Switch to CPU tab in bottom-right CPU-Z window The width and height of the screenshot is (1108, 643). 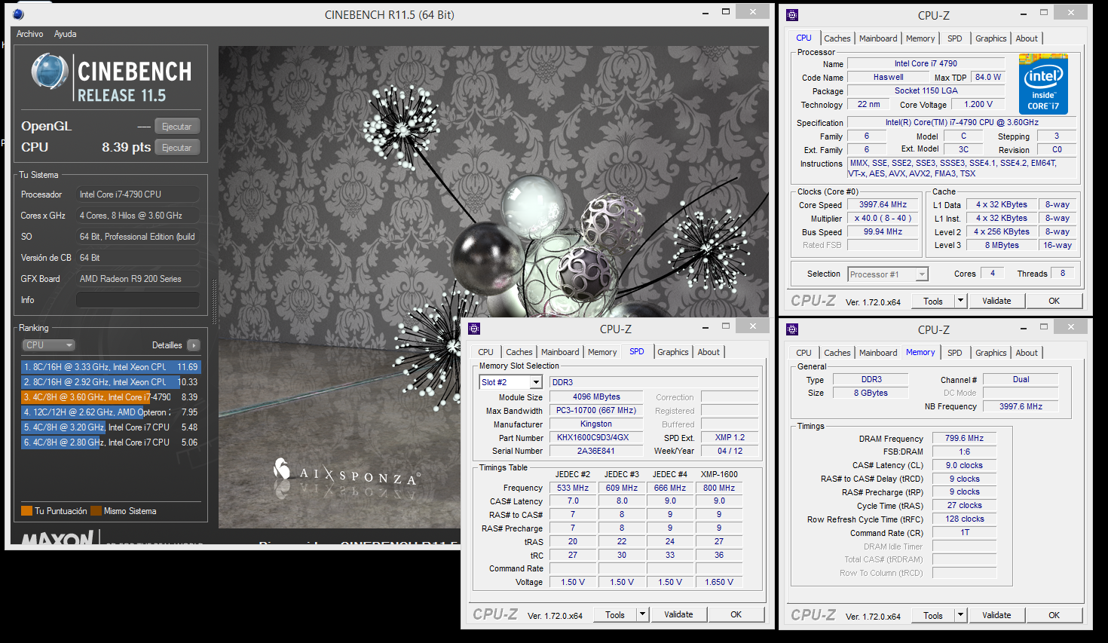(803, 353)
